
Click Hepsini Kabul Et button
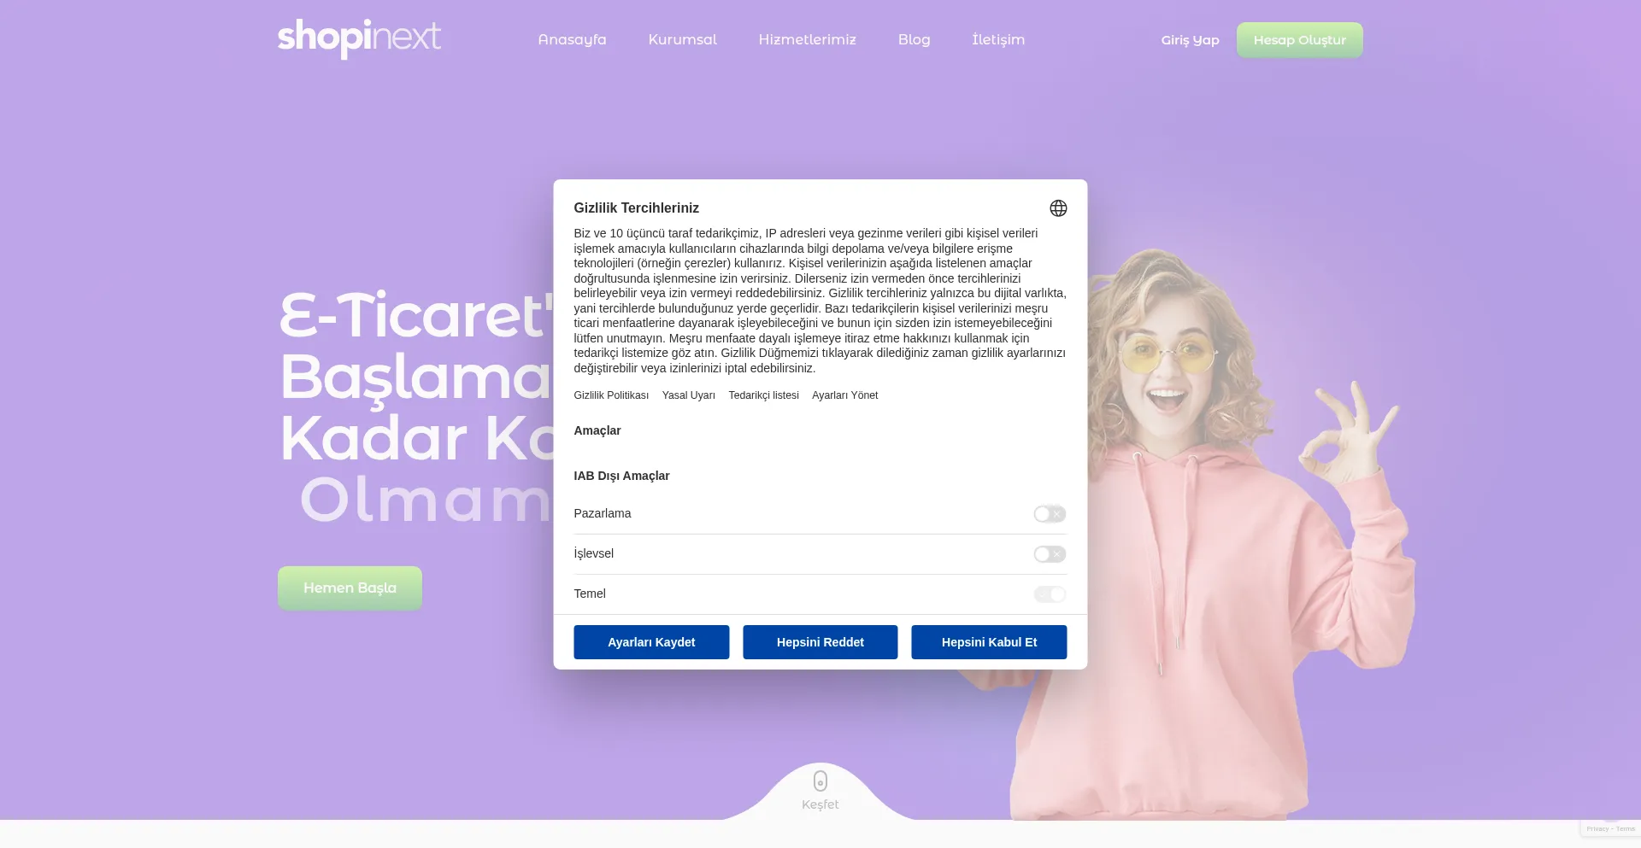click(x=989, y=642)
